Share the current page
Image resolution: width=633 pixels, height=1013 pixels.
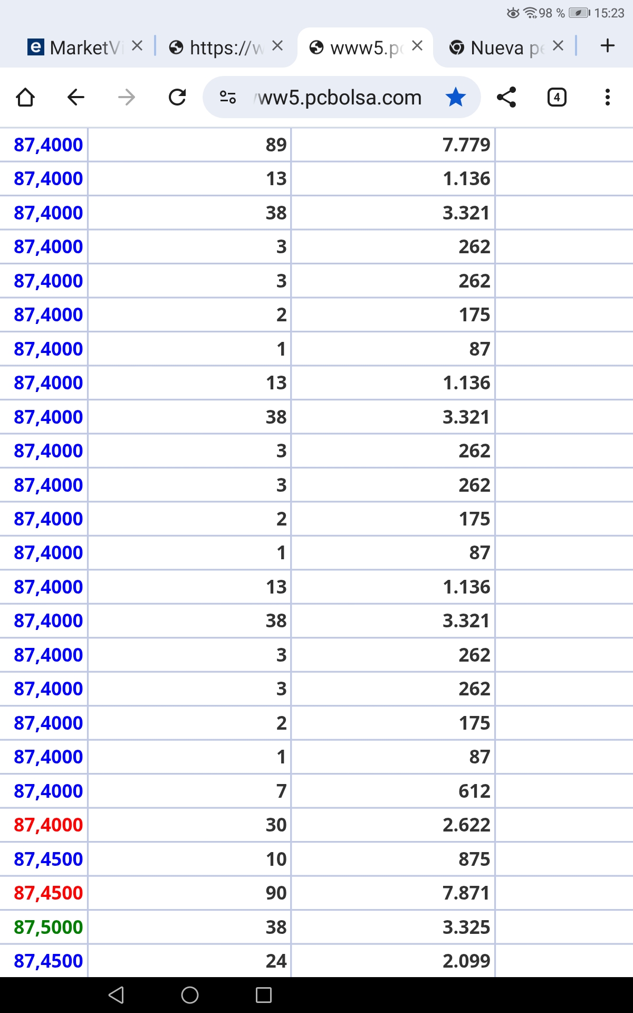[506, 98]
